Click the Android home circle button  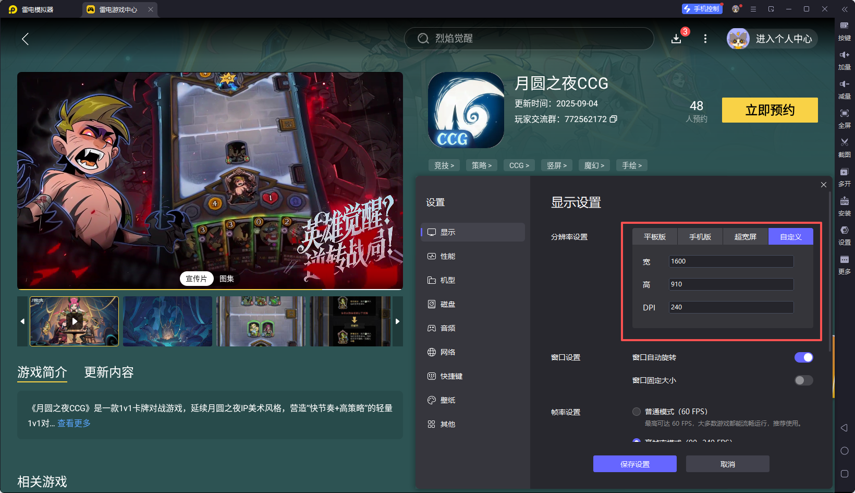click(x=845, y=451)
